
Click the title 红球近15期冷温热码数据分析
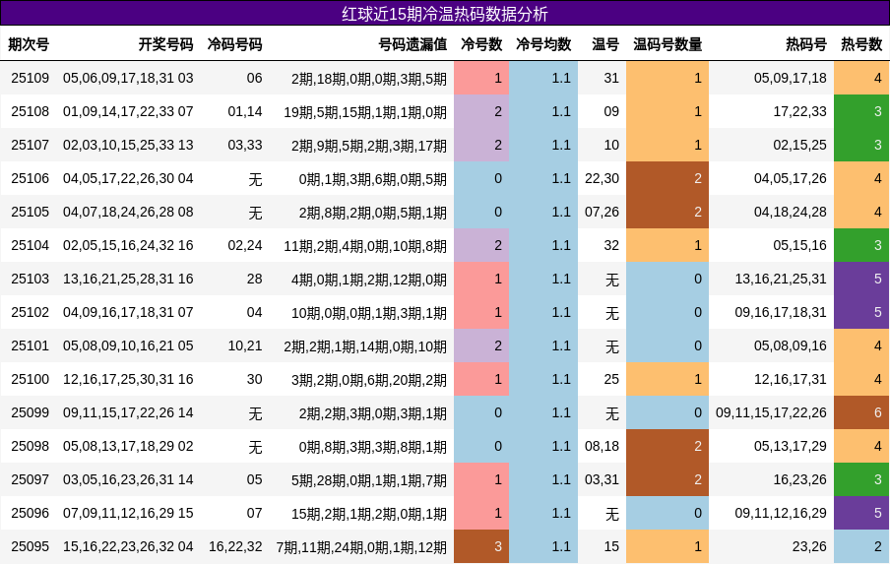[x=444, y=14]
